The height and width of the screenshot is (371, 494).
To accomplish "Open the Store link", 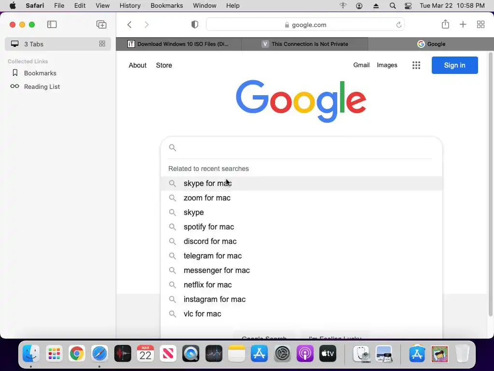I will pyautogui.click(x=164, y=65).
